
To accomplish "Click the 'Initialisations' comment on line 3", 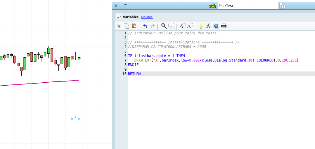I will (x=184, y=42).
